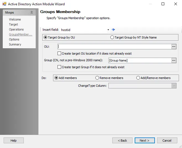Open the Insert field hostid dropdown

pos(108,30)
